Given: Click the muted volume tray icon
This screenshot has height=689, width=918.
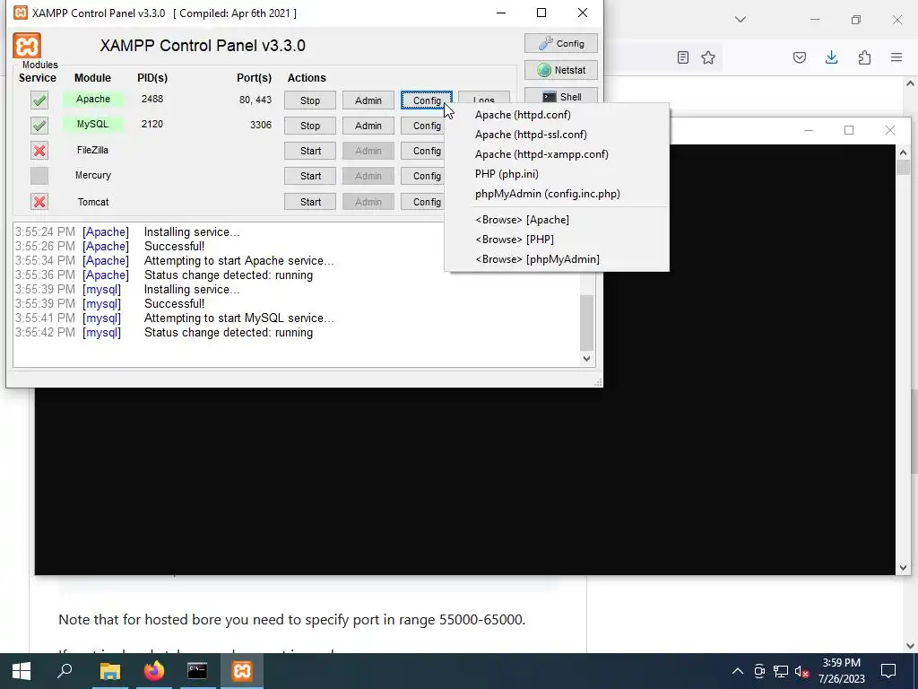Looking at the screenshot, I should [x=801, y=671].
